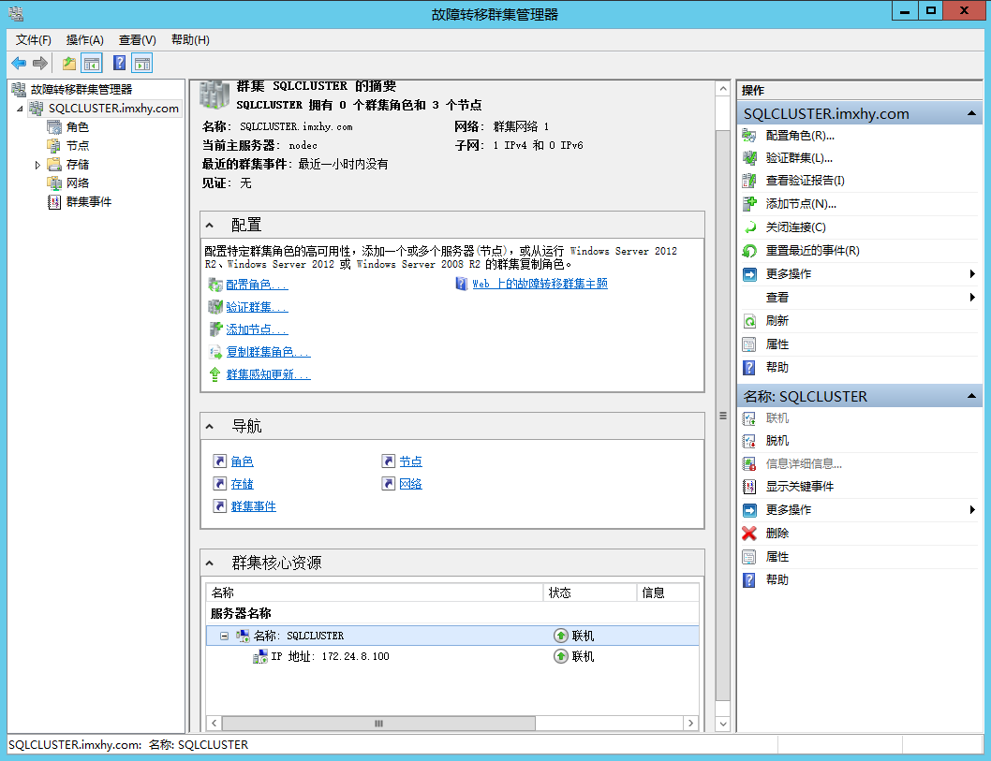Select 网络 in the left tree
Screen dimensions: 991x761
77,183
